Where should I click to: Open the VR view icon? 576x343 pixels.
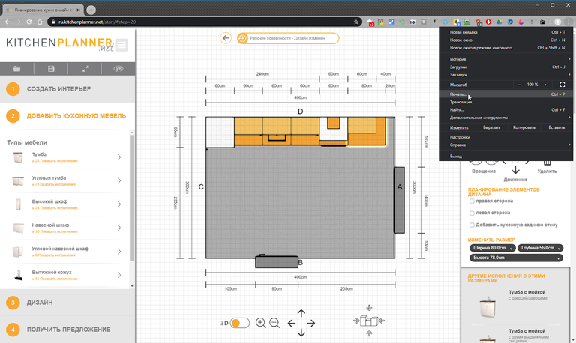coord(118,69)
